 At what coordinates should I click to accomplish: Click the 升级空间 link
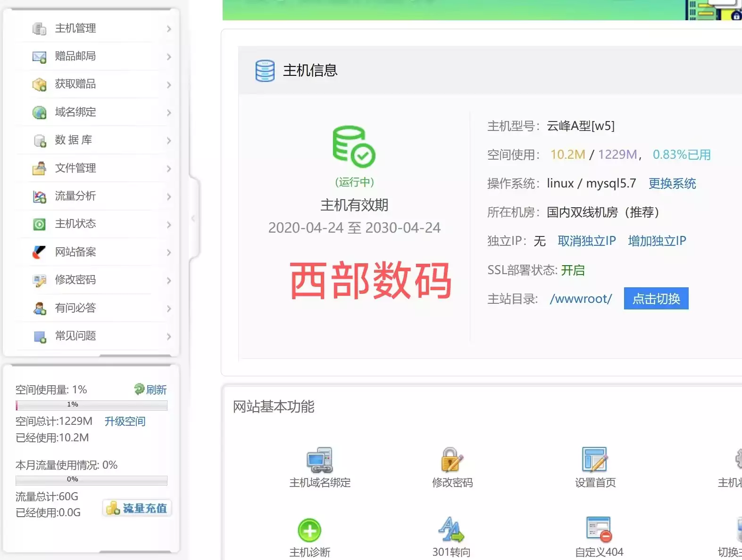point(125,422)
